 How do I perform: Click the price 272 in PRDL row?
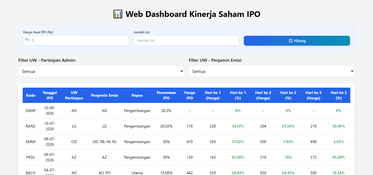coord(313,157)
